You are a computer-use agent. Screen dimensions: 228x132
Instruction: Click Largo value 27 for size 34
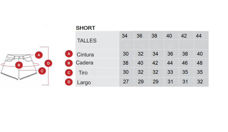click(x=126, y=81)
